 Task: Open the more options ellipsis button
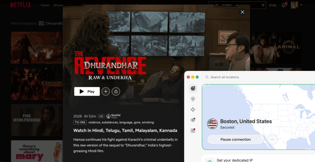pyautogui.click(x=272, y=139)
